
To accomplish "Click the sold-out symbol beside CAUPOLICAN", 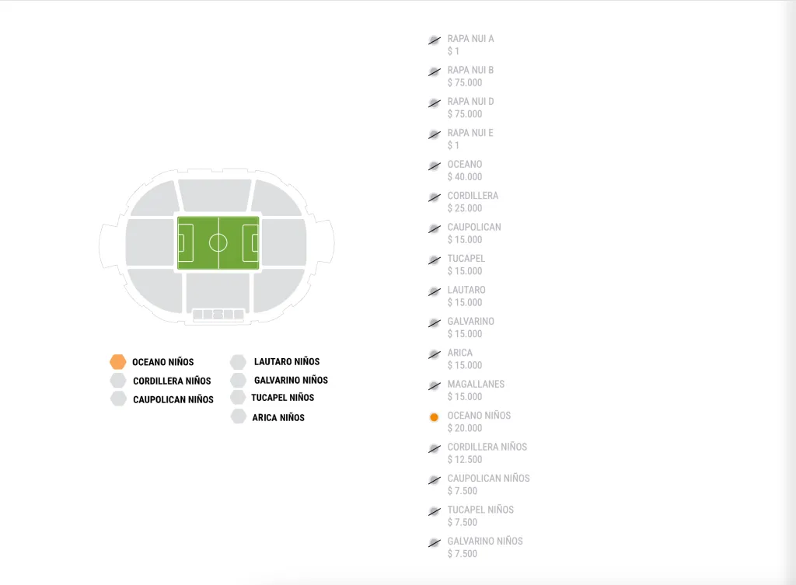I will pos(434,228).
